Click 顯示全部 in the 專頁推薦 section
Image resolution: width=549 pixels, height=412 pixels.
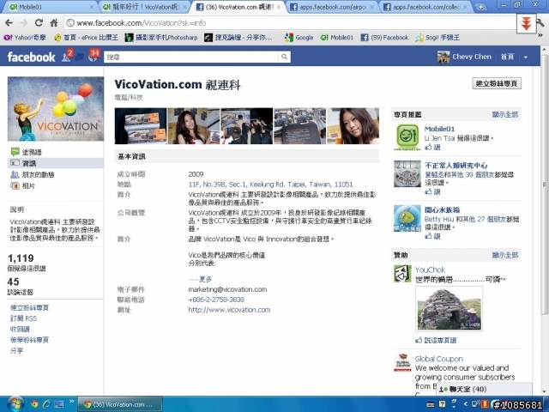click(x=505, y=114)
